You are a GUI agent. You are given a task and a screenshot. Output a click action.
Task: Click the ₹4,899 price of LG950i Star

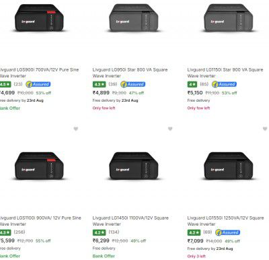click(101, 93)
